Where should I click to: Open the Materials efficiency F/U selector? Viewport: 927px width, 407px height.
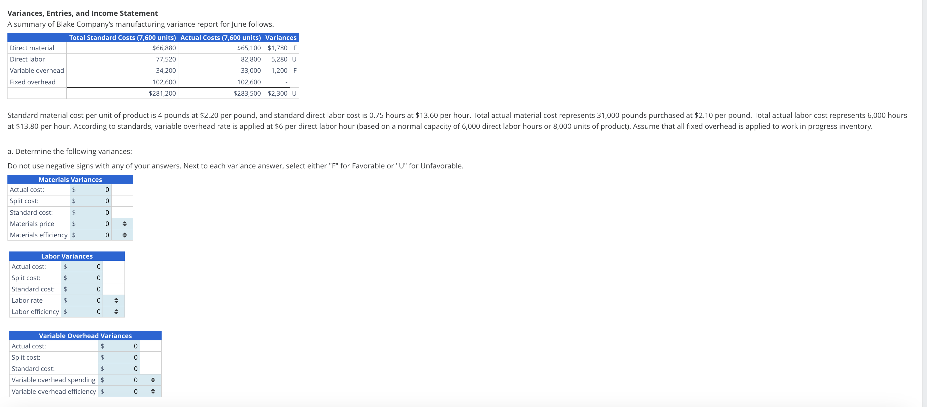[124, 235]
